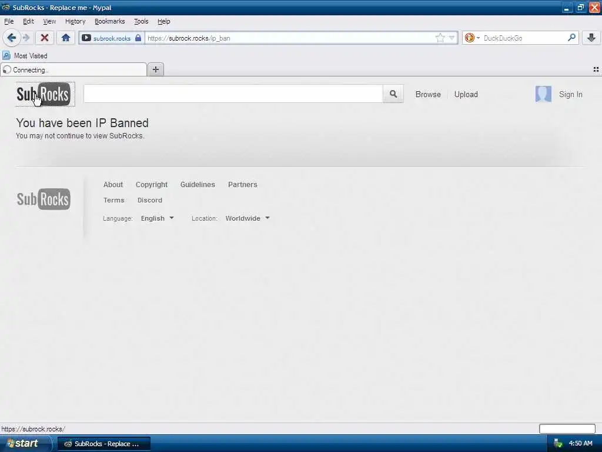Open a new tab with the plus button
The width and height of the screenshot is (602, 452).
coord(155,69)
